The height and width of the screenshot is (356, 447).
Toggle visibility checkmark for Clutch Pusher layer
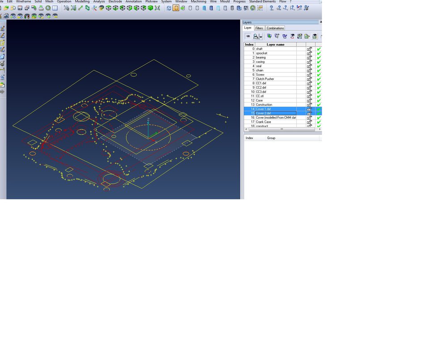tap(319, 79)
